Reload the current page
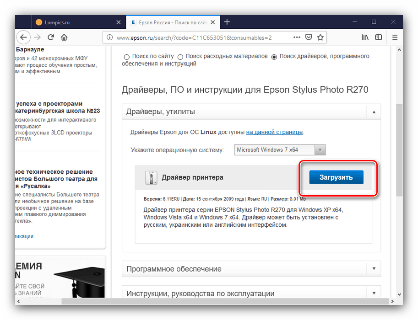This screenshot has height=320, width=418. pos(50,37)
